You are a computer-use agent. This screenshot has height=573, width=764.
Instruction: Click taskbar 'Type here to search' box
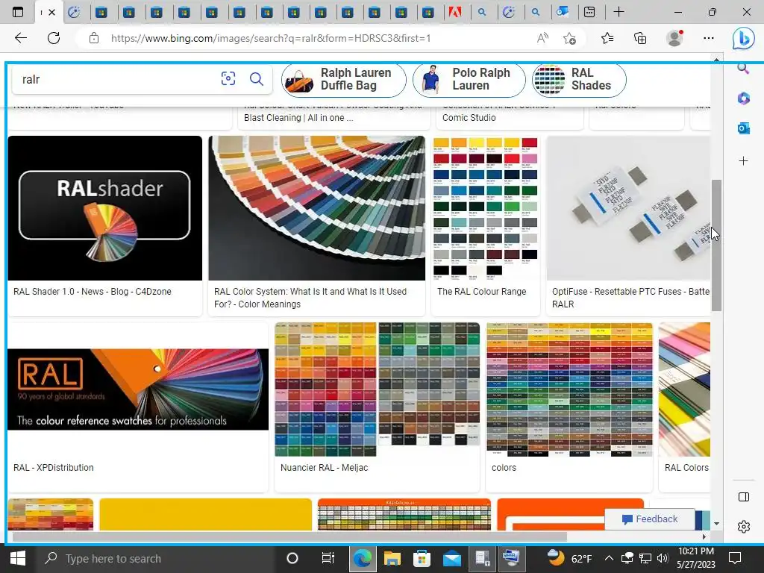[x=157, y=558]
